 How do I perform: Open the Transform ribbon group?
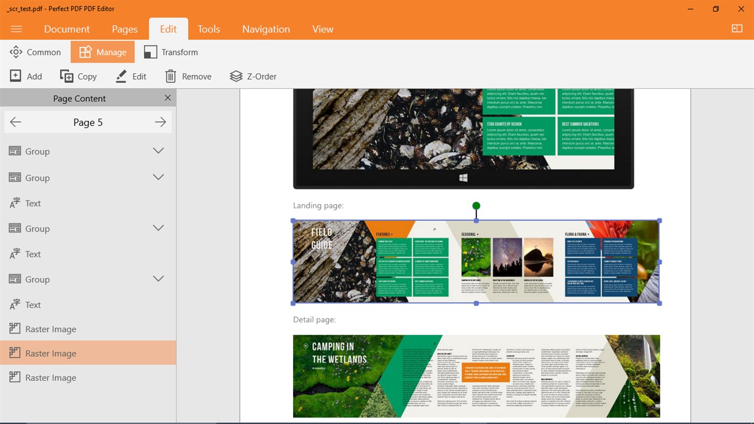(x=170, y=52)
